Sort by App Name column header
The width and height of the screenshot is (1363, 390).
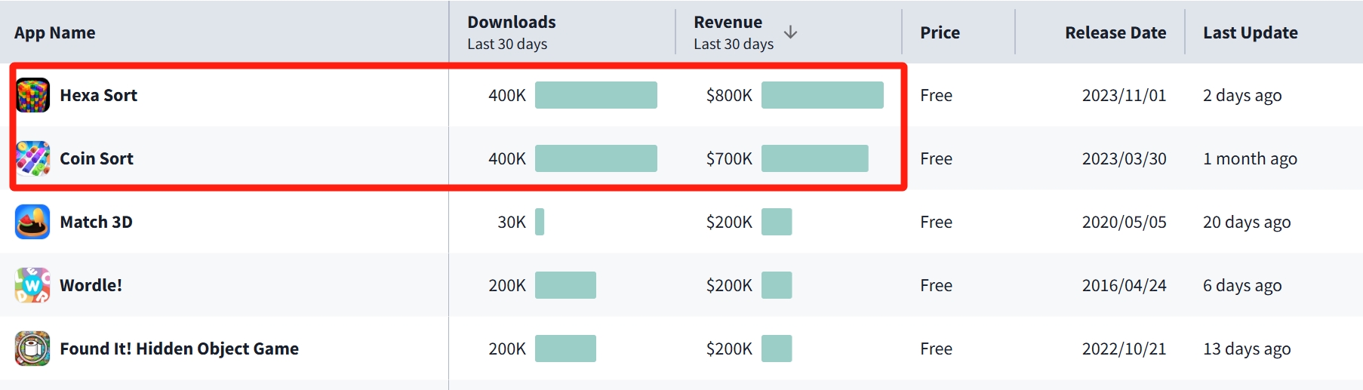55,32
